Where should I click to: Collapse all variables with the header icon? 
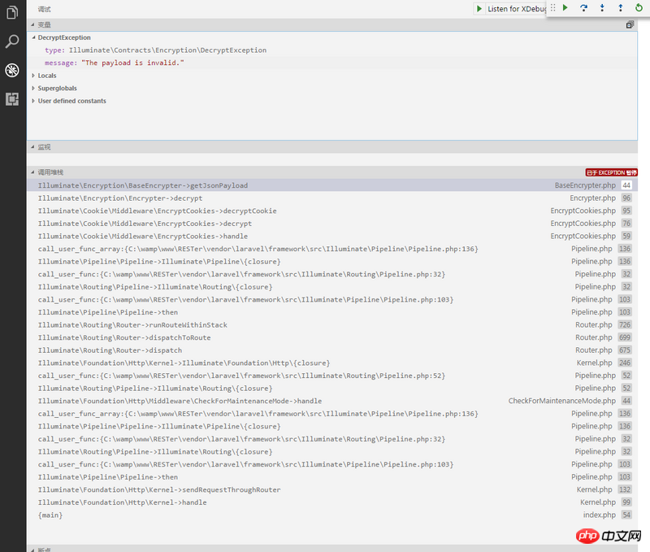[x=630, y=25]
